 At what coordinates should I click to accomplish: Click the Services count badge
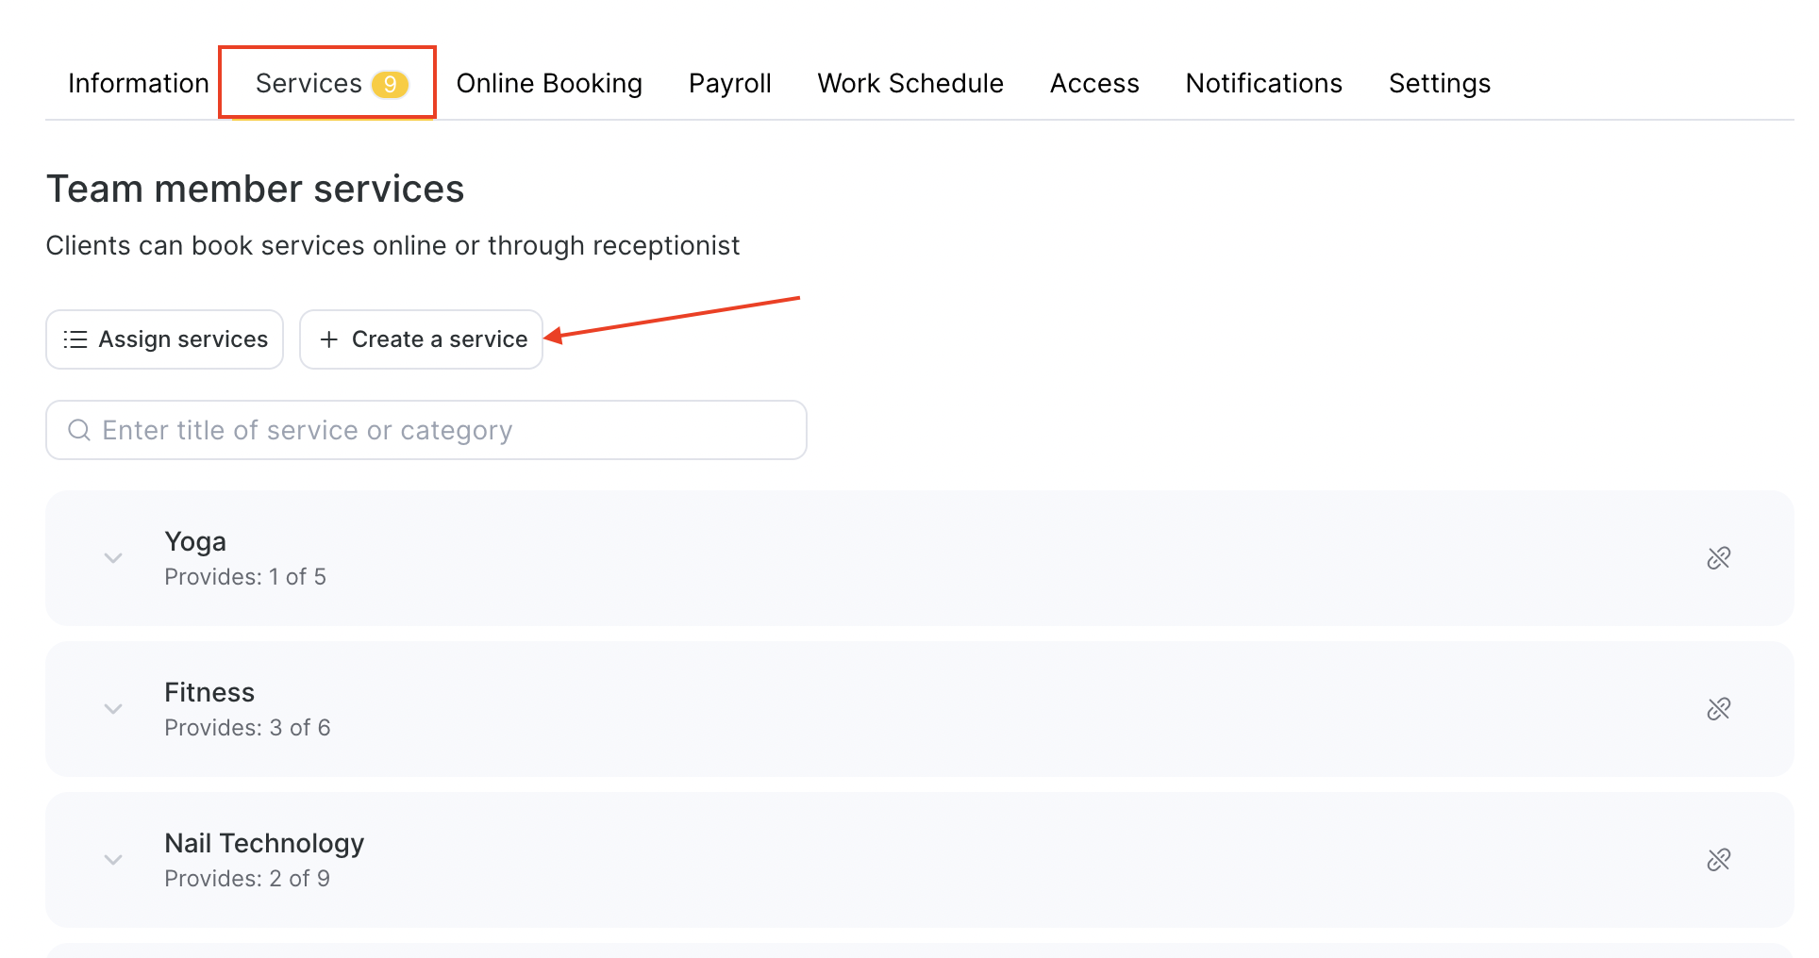pyautogui.click(x=390, y=85)
